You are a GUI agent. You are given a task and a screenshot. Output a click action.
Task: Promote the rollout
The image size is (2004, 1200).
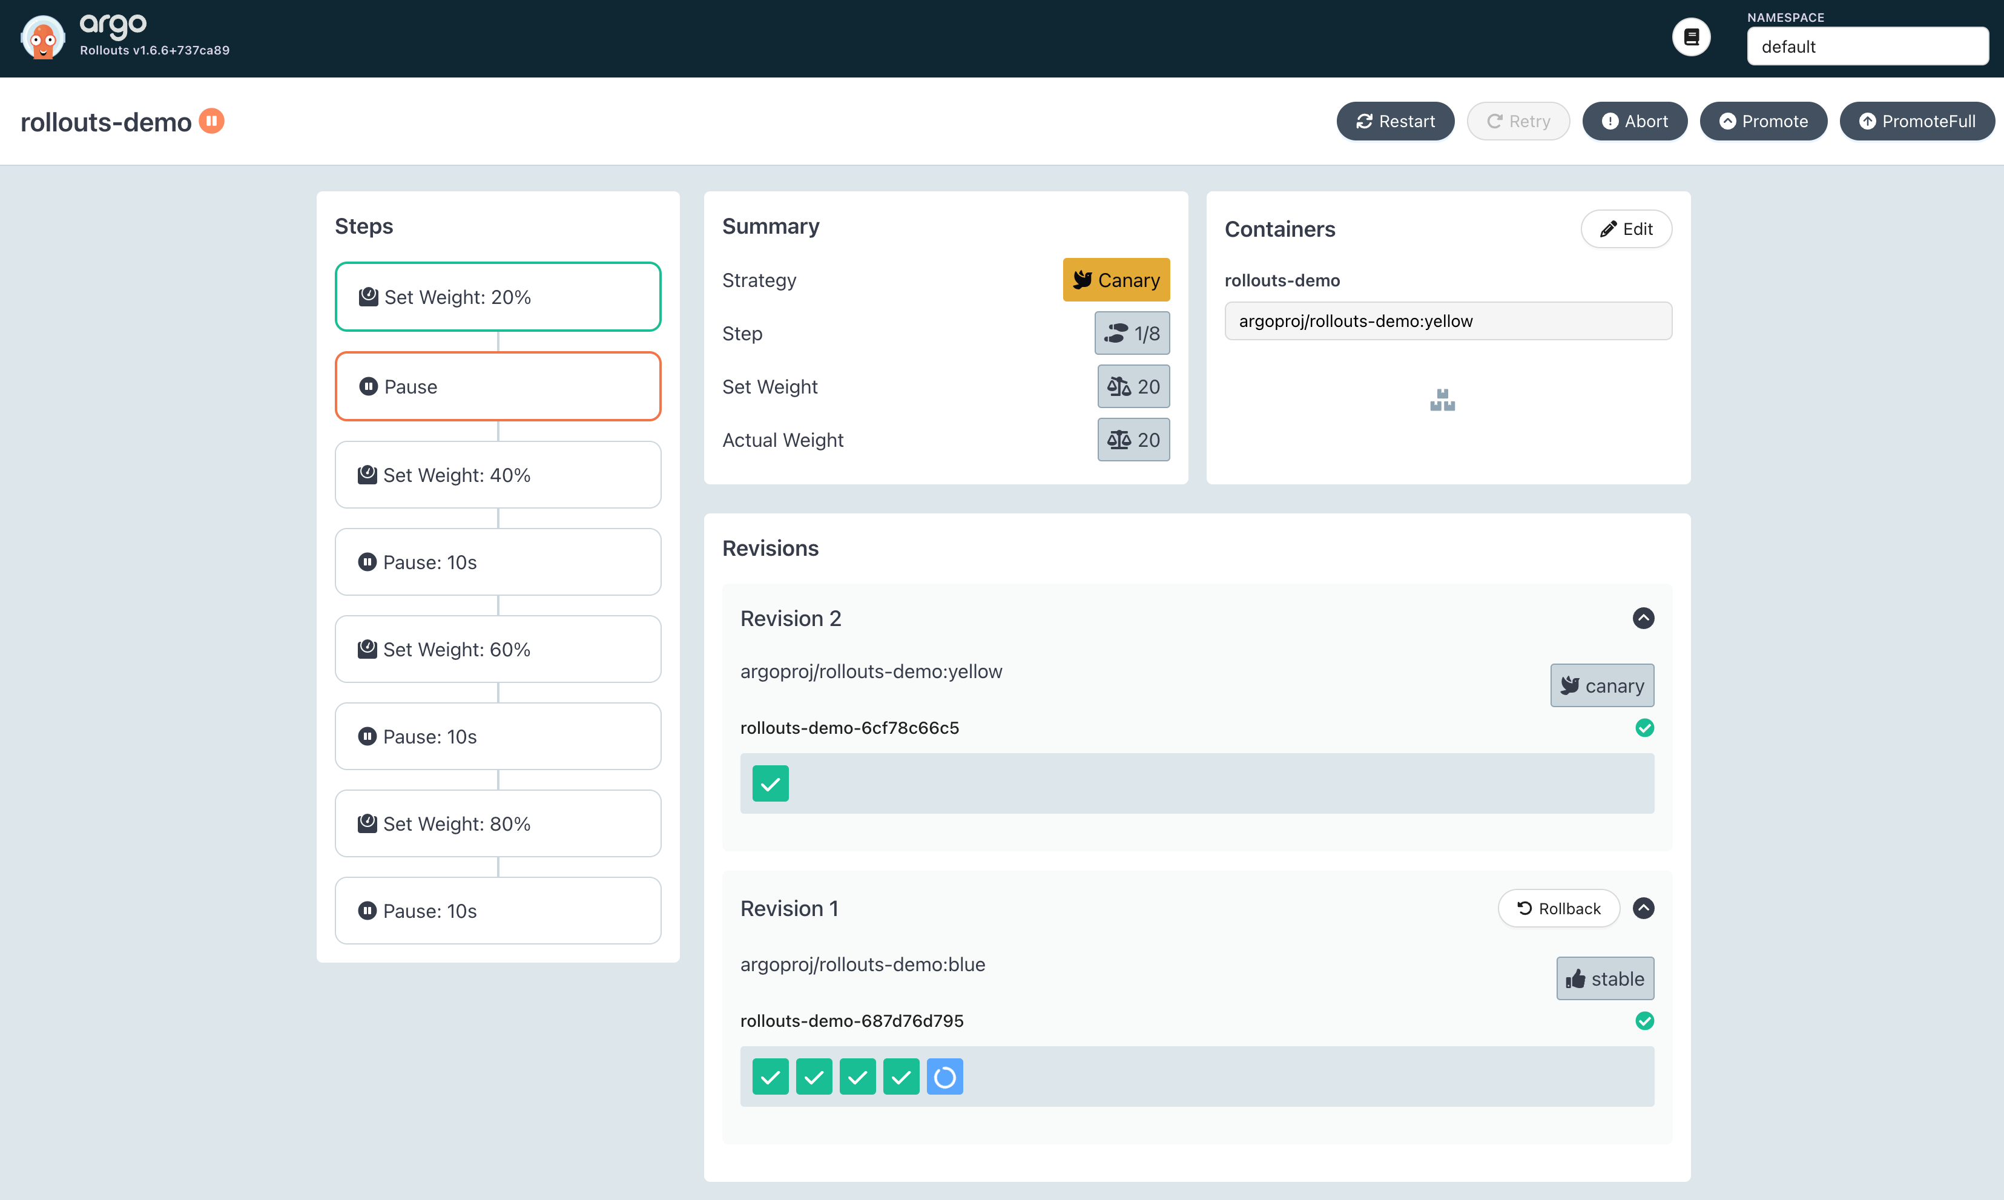pyautogui.click(x=1763, y=121)
